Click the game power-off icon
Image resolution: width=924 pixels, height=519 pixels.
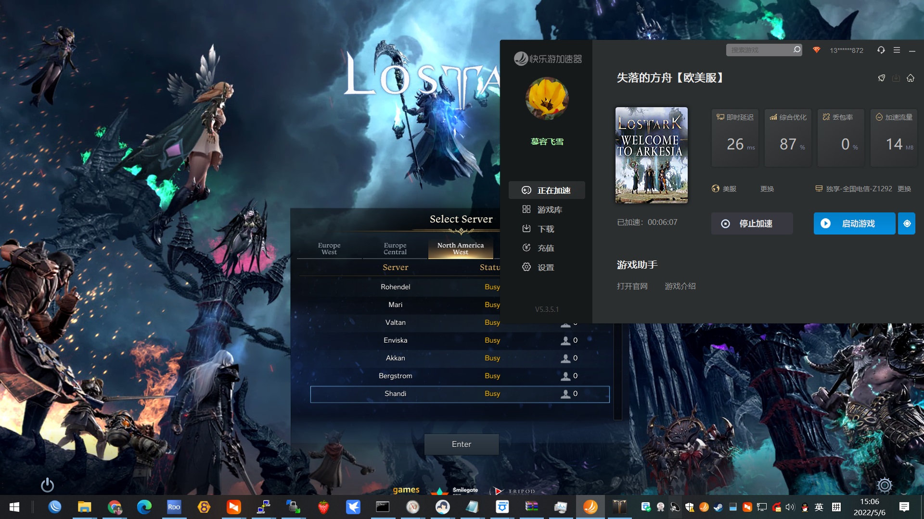(x=47, y=484)
